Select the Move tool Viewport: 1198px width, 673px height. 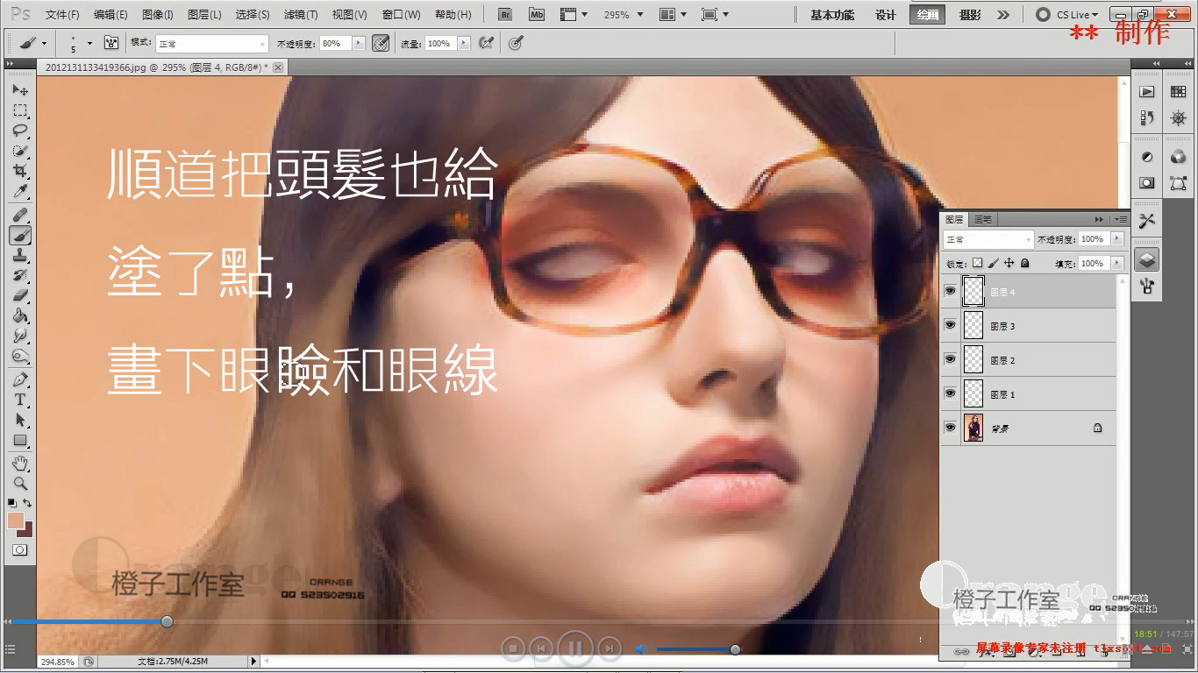click(20, 90)
